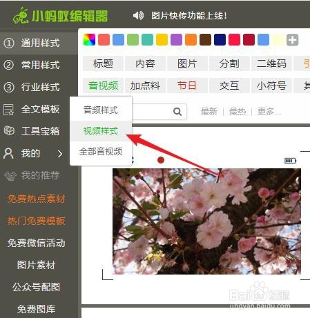This screenshot has height=318, width=310.
Task: Sort styles by 最热
Action: click(x=238, y=112)
